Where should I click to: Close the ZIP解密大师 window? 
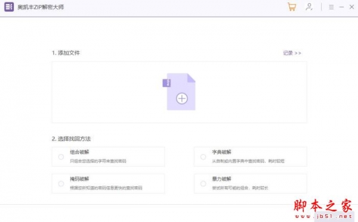click(351, 7)
